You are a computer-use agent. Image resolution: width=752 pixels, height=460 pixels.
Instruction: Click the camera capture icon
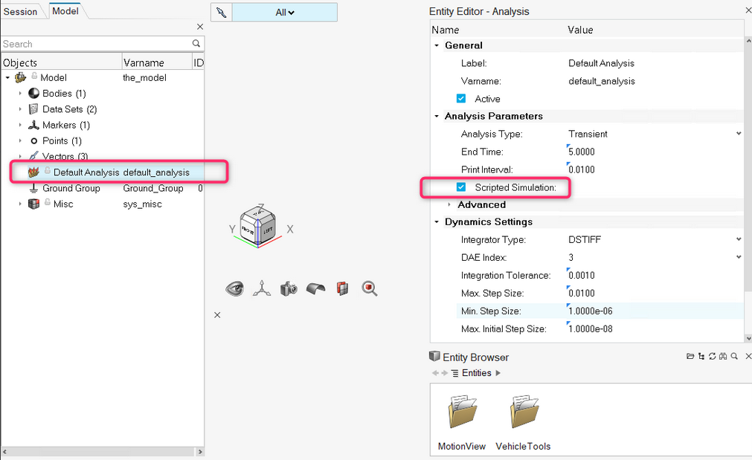[289, 288]
